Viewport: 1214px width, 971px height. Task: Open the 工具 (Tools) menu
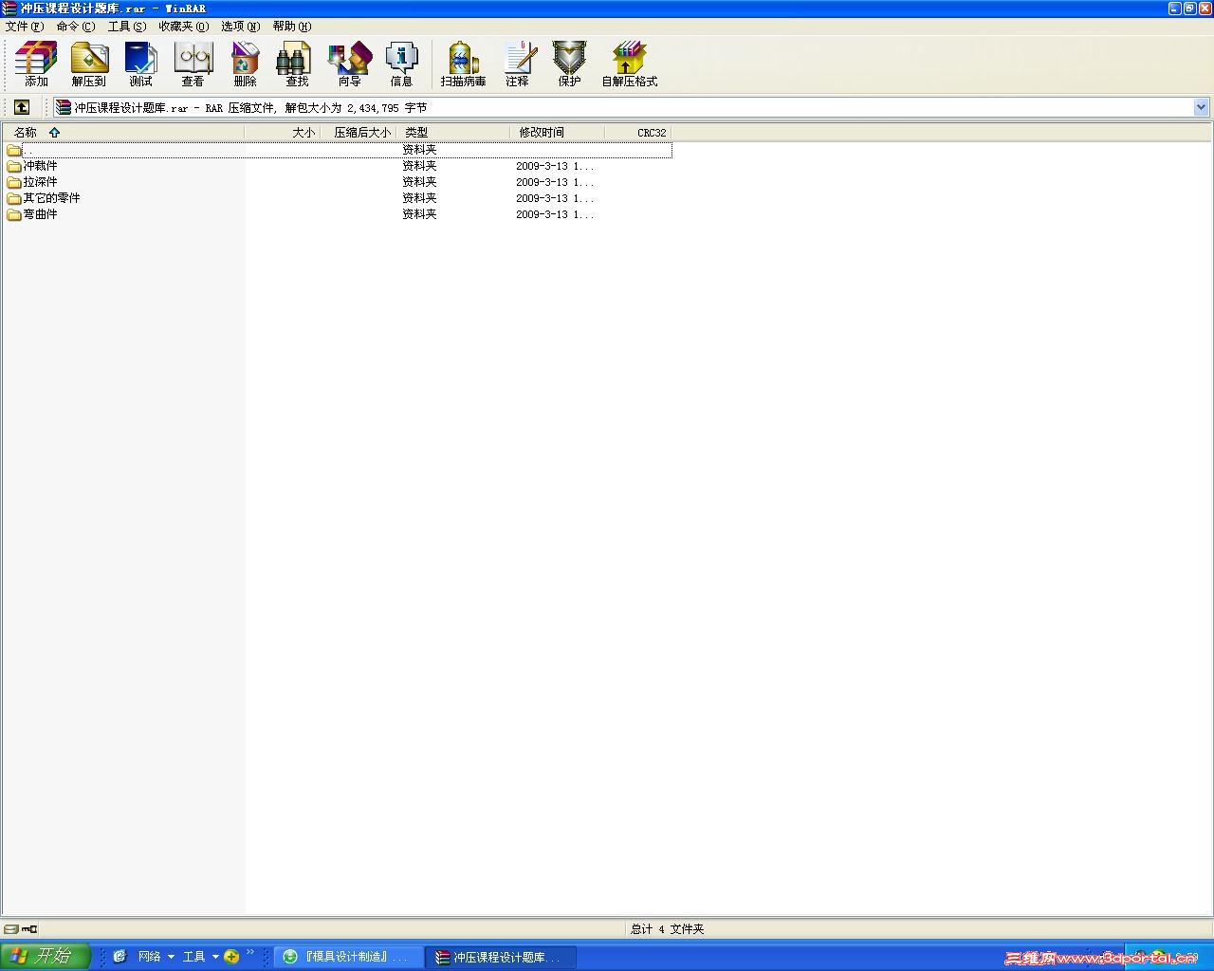pos(127,27)
